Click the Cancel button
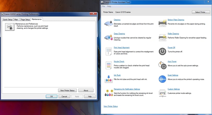Screen dimensions: 212x115 [x=64, y=96]
